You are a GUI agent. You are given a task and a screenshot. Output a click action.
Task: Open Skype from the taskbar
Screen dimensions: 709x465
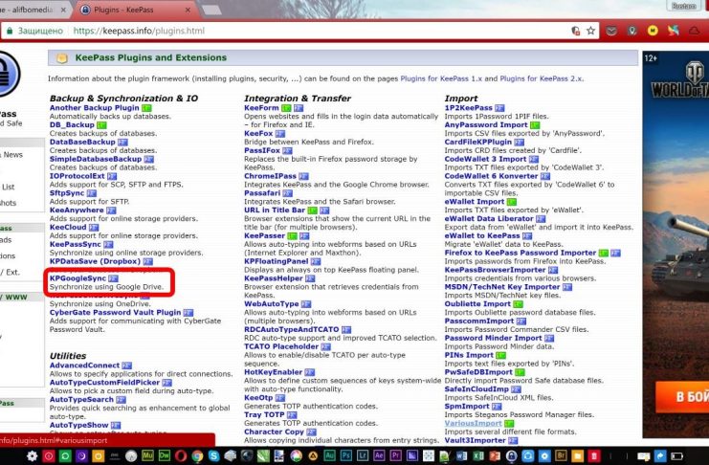213,456
